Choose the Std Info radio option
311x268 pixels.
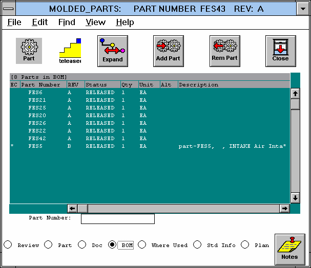click(198, 245)
